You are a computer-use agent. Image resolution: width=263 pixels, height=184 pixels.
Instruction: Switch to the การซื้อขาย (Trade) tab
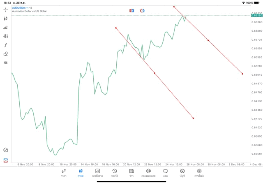tap(97, 172)
